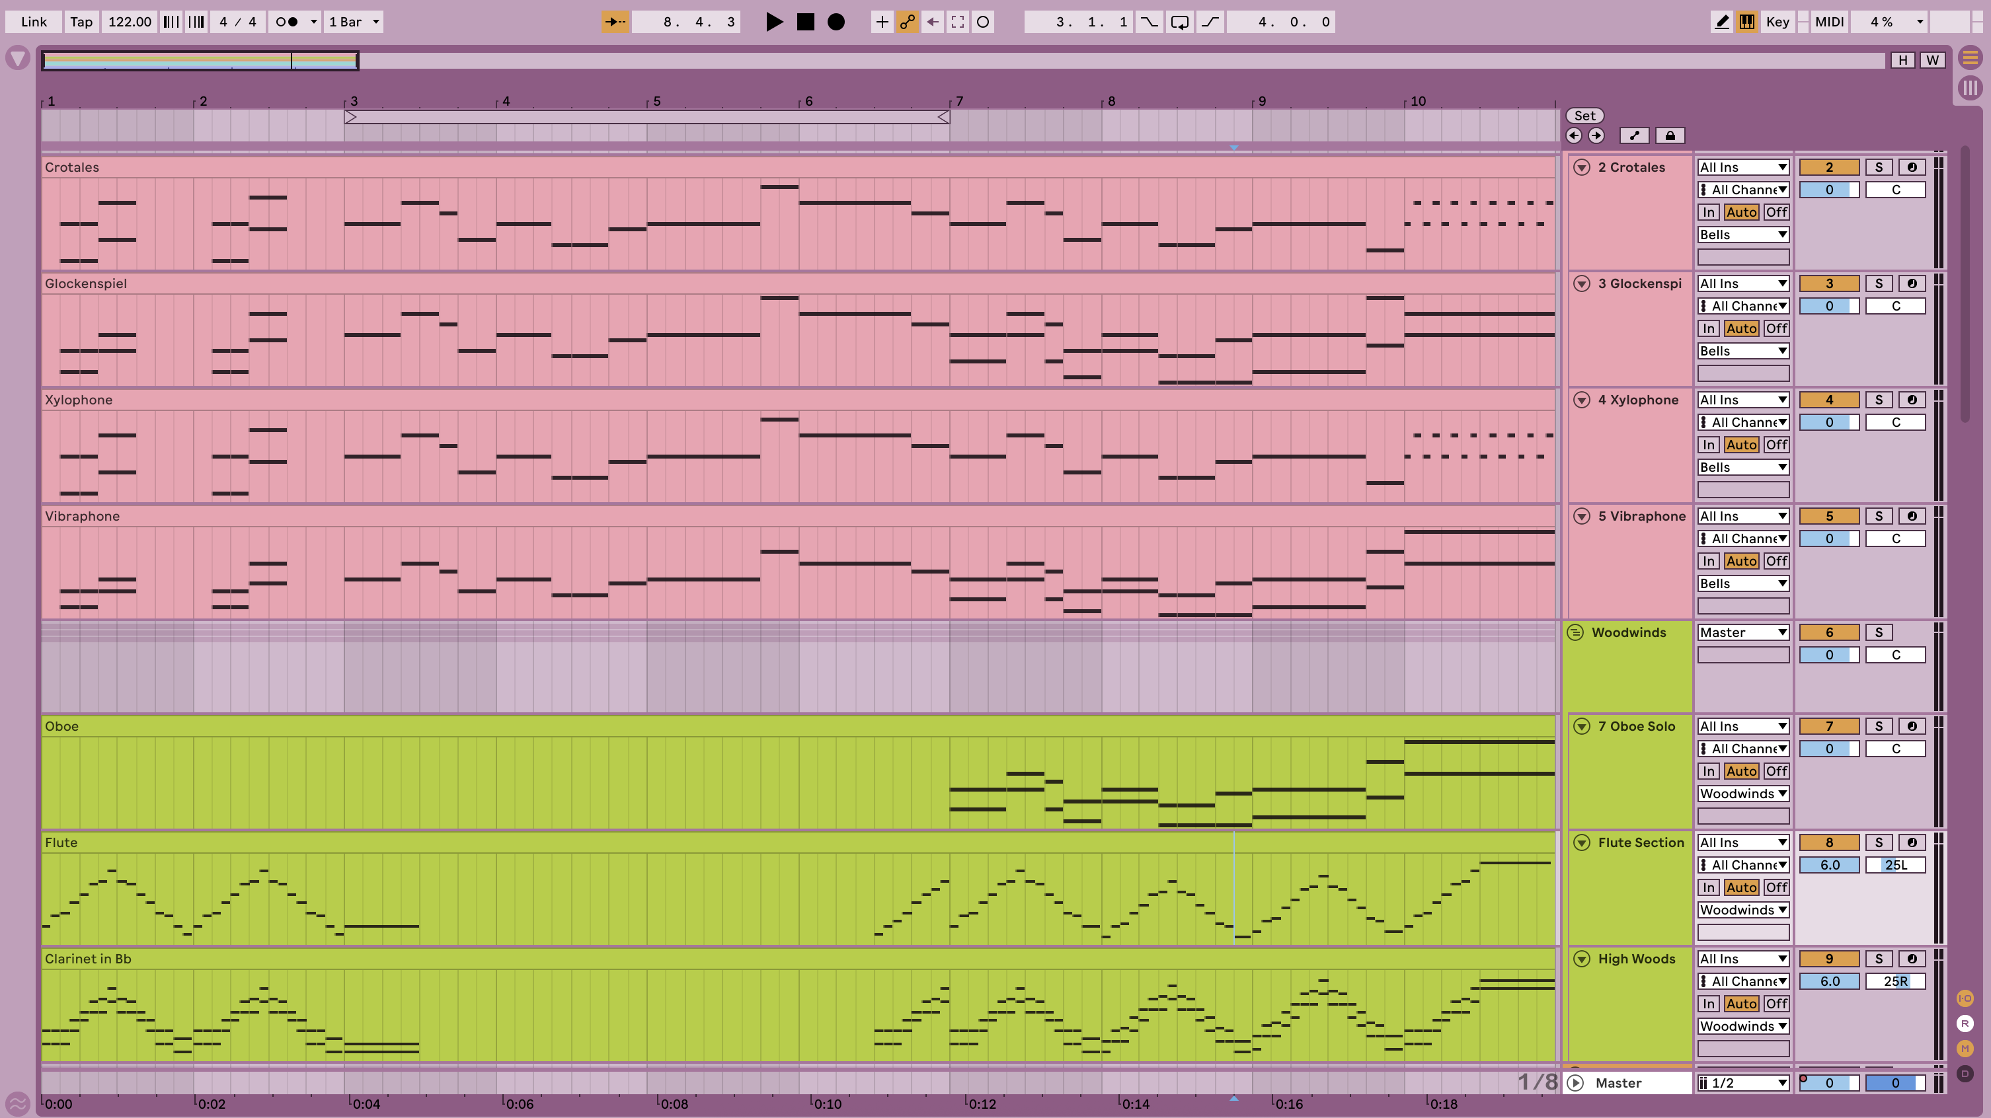1991x1118 pixels.
Task: Switch to Arrangement view selector icon
Action: (1970, 57)
